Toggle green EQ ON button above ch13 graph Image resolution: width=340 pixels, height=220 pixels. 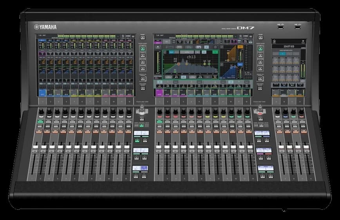pyautogui.click(x=215, y=52)
